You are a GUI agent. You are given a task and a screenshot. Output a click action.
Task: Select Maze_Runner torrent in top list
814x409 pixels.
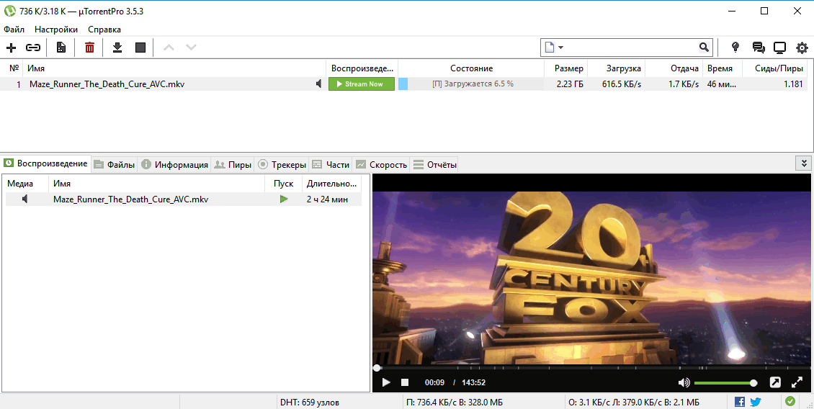tap(107, 84)
